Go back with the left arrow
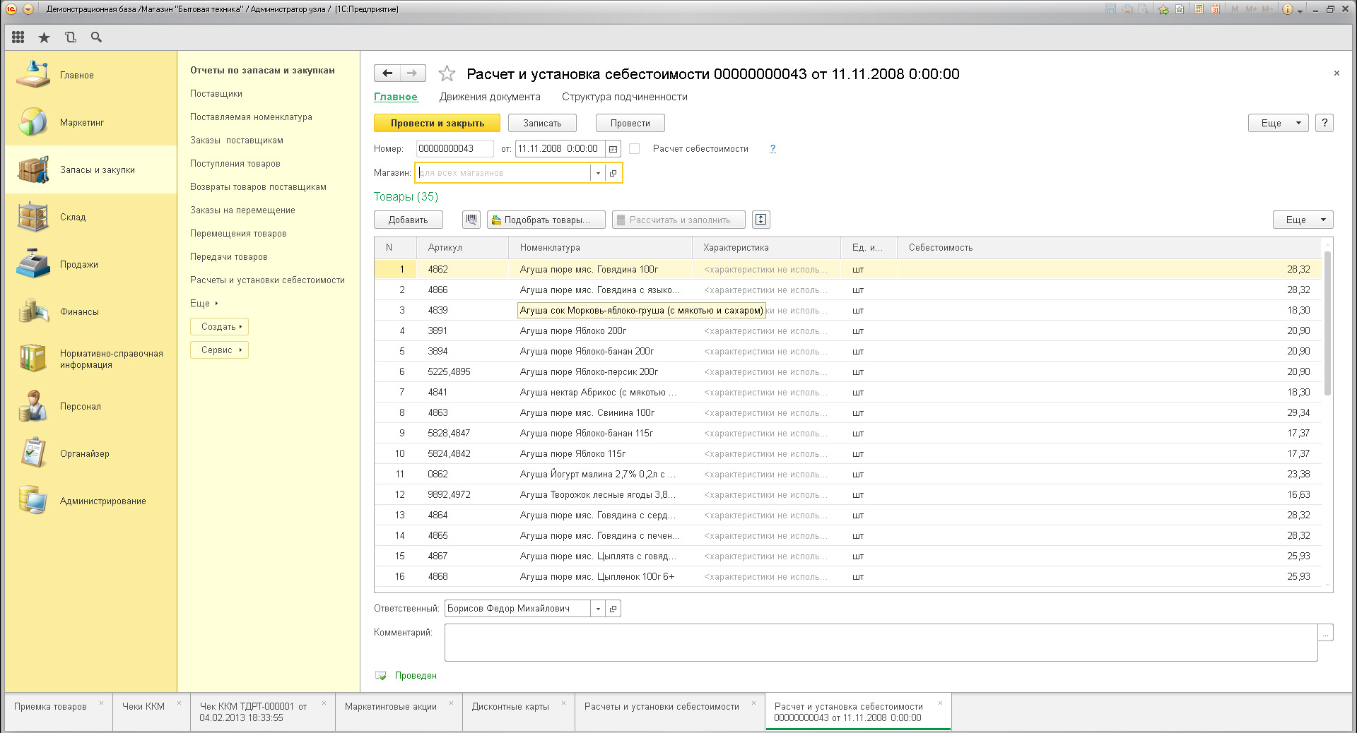 [387, 73]
